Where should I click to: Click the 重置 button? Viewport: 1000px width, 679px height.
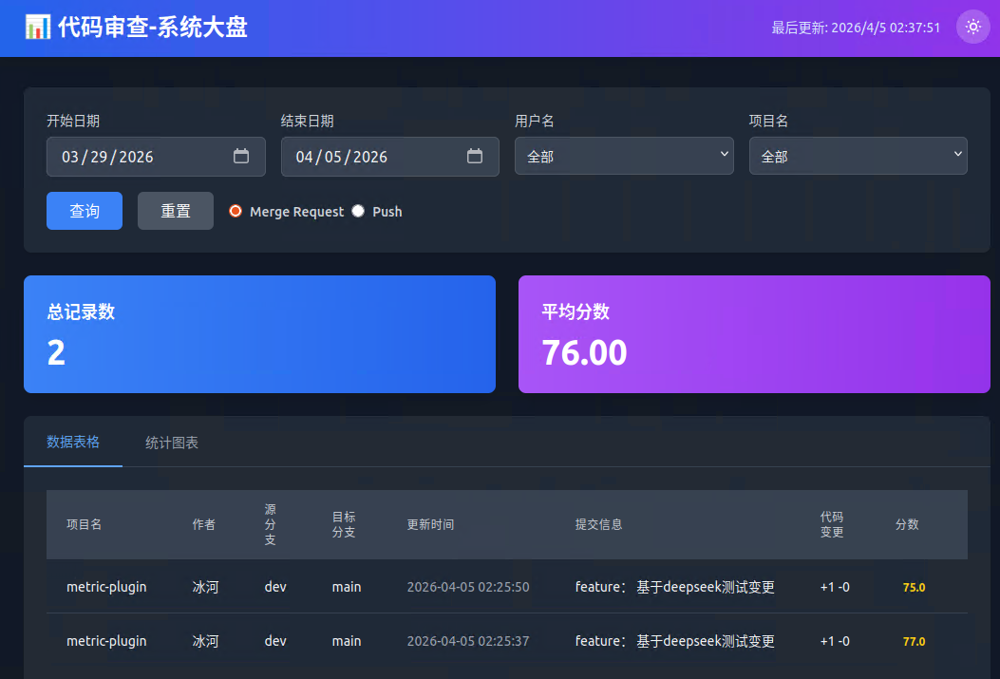(176, 211)
